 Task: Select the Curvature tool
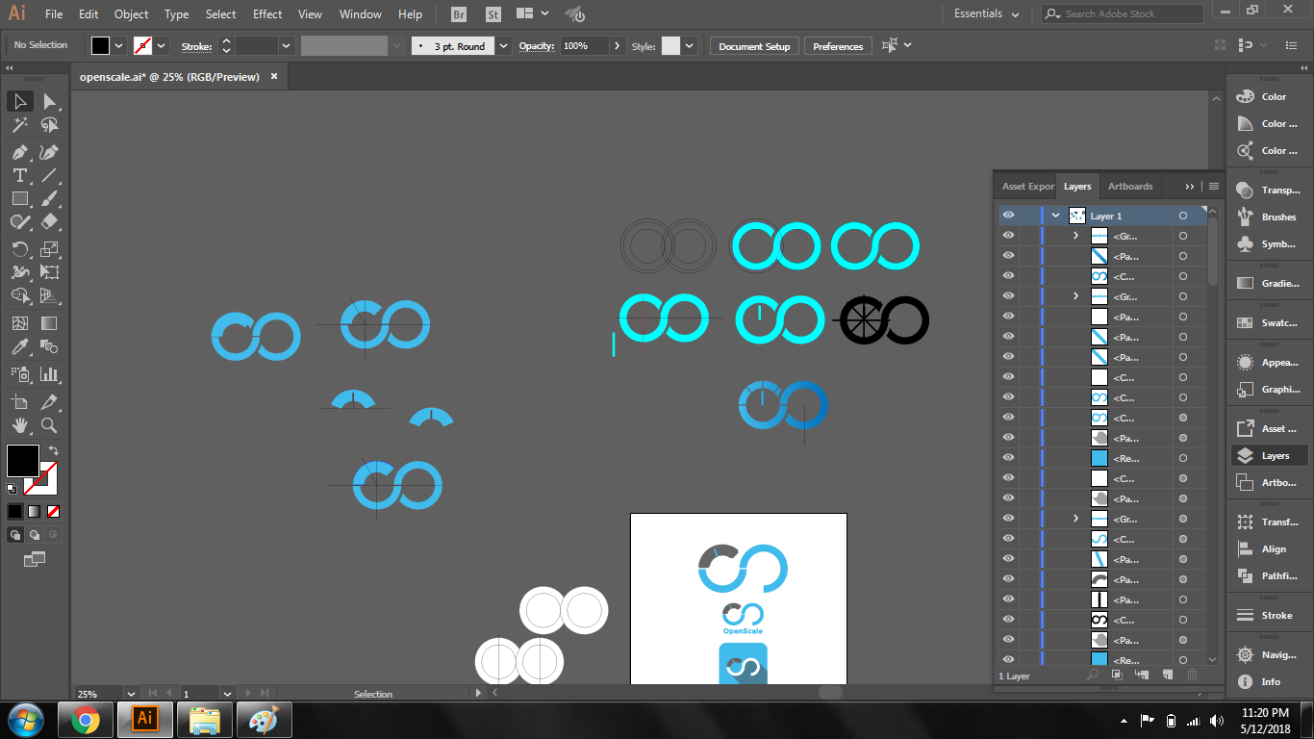coord(50,152)
